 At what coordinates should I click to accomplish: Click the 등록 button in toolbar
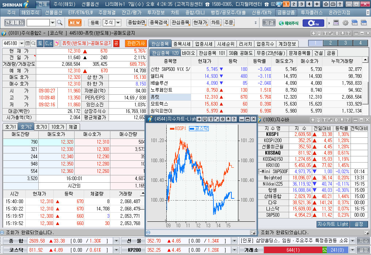pyautogui.click(x=95, y=23)
